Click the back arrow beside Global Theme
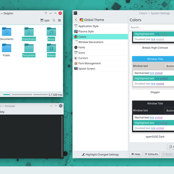 (x=76, y=20)
